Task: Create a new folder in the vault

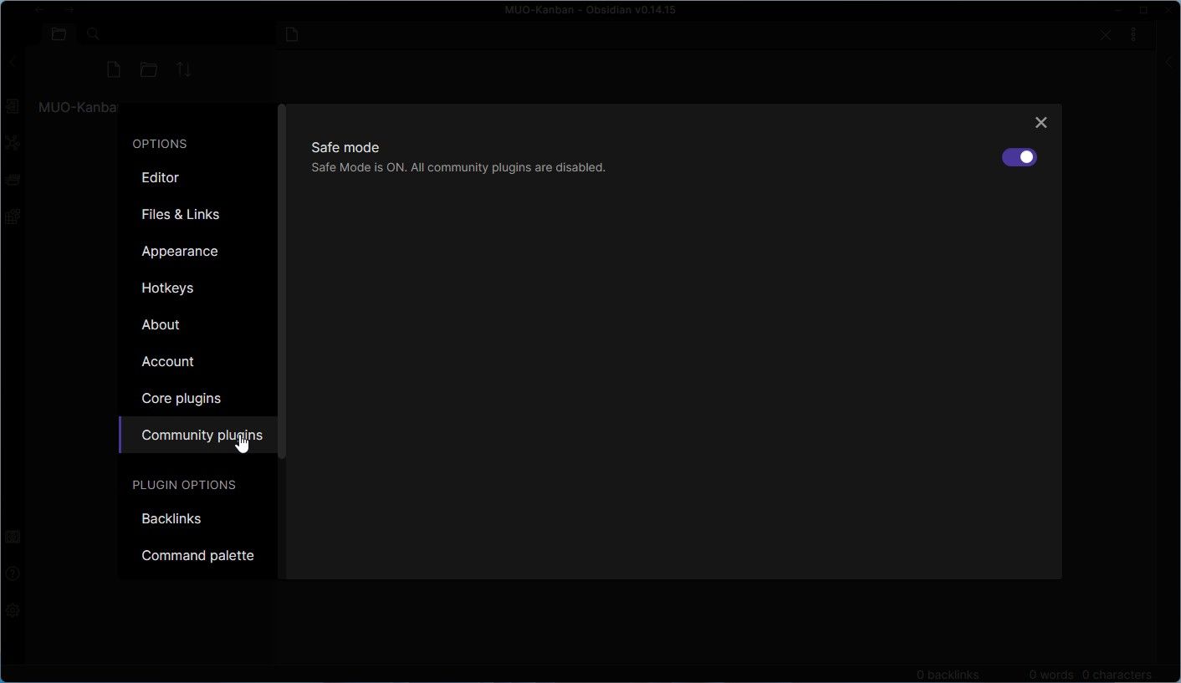Action: 148,69
